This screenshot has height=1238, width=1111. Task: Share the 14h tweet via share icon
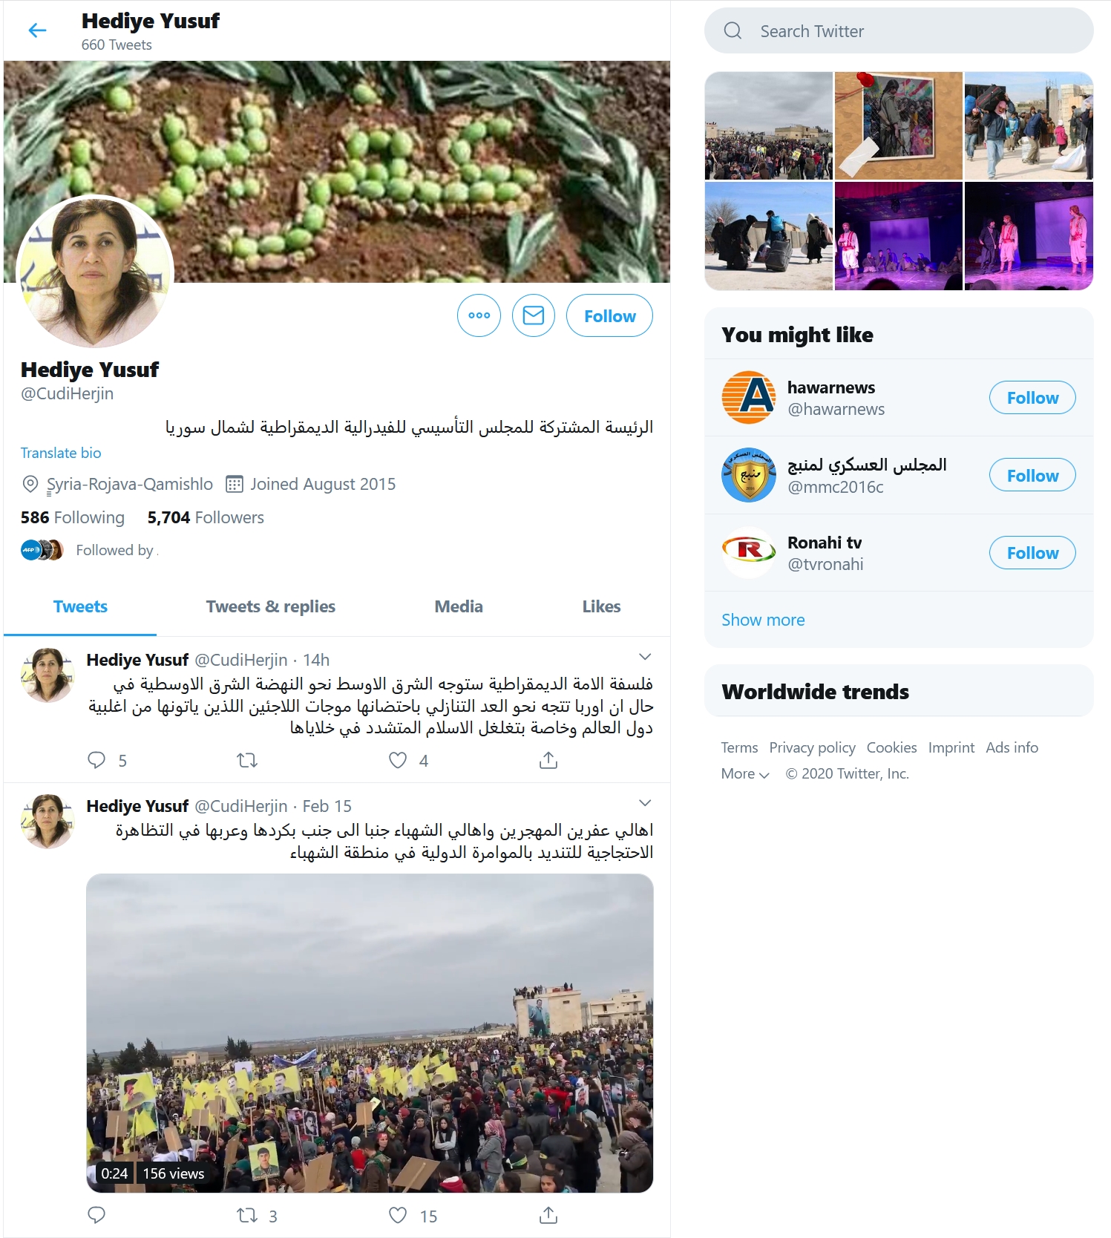(548, 760)
